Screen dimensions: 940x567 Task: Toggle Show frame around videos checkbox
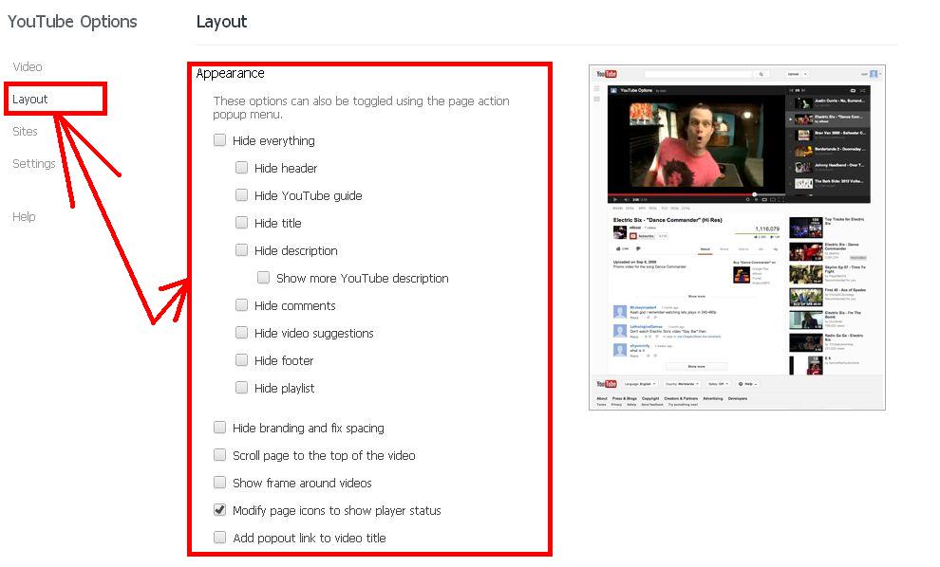[x=220, y=483]
